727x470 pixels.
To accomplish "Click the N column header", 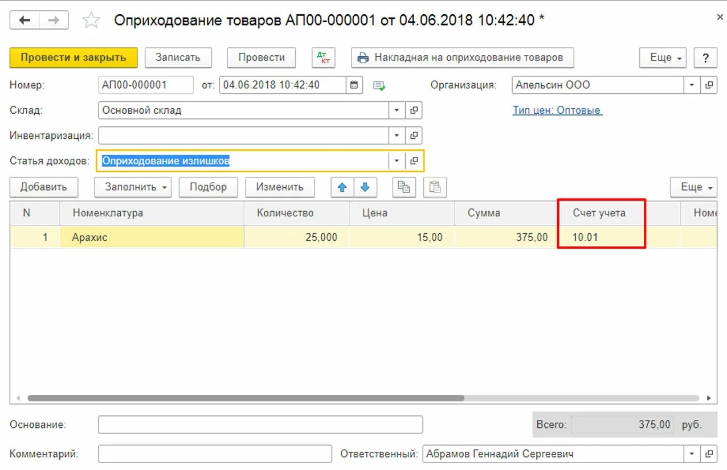I will [35, 213].
